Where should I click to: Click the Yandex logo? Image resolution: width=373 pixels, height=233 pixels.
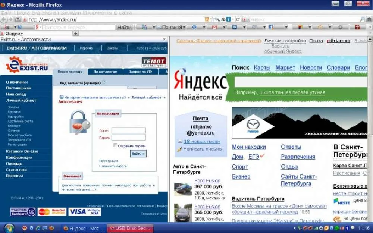pyautogui.click(x=201, y=80)
